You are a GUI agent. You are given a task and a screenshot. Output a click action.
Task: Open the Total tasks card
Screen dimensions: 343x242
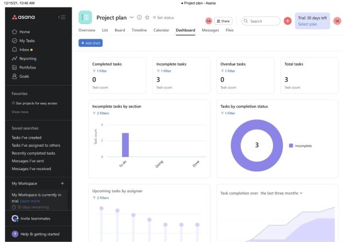310,75
